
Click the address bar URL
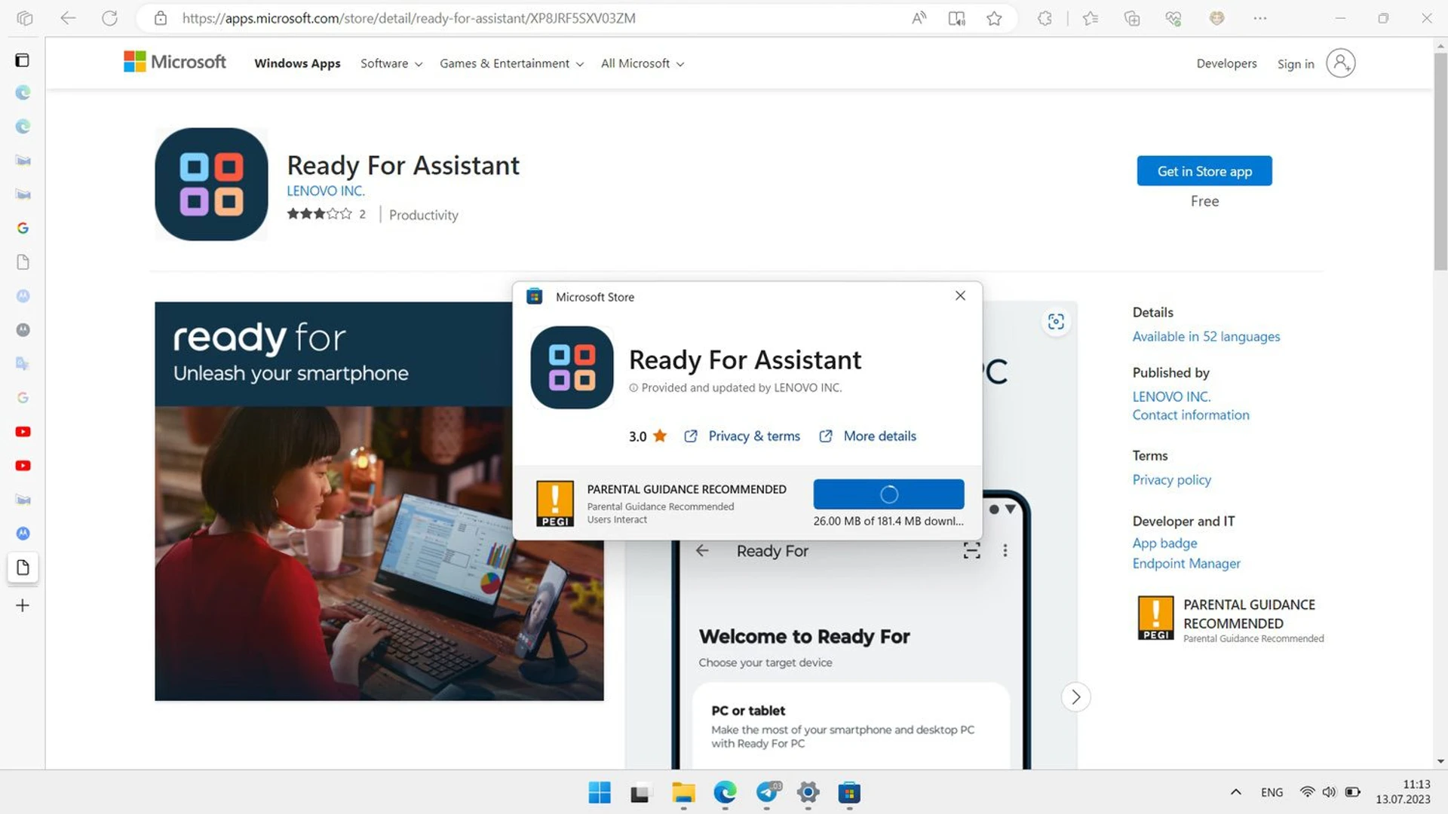[409, 18]
